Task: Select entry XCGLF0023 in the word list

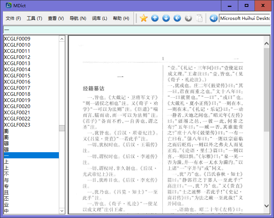Action: click(17, 125)
